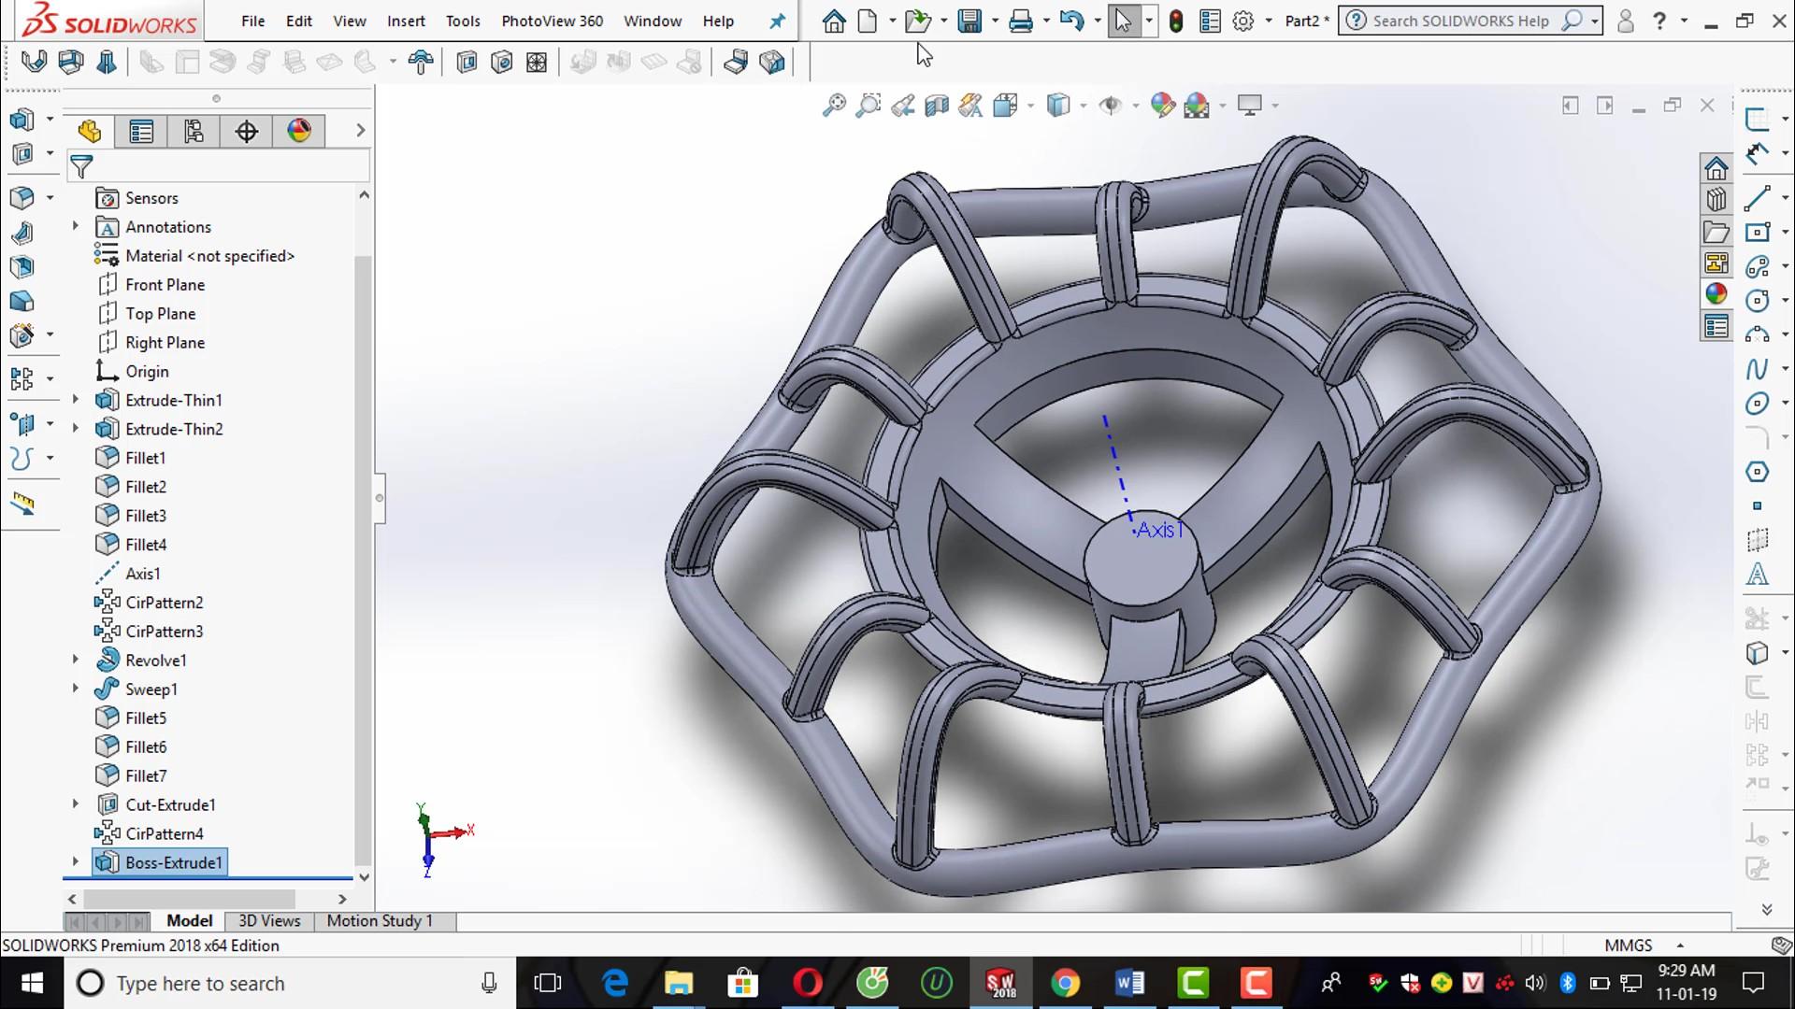Activate the Zoom to Area tool
Screen dimensions: 1795x1009
[868, 106]
